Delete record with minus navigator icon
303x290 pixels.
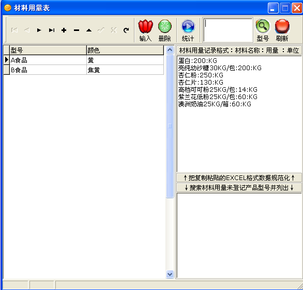[x=77, y=30]
